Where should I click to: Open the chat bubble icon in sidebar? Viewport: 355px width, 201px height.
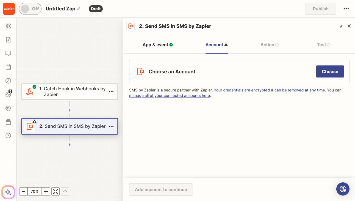pyautogui.click(x=8, y=53)
